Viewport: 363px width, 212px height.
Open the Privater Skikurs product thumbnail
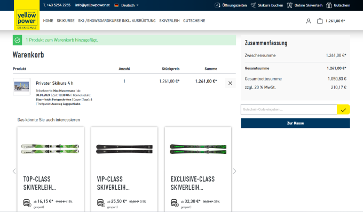(21, 87)
